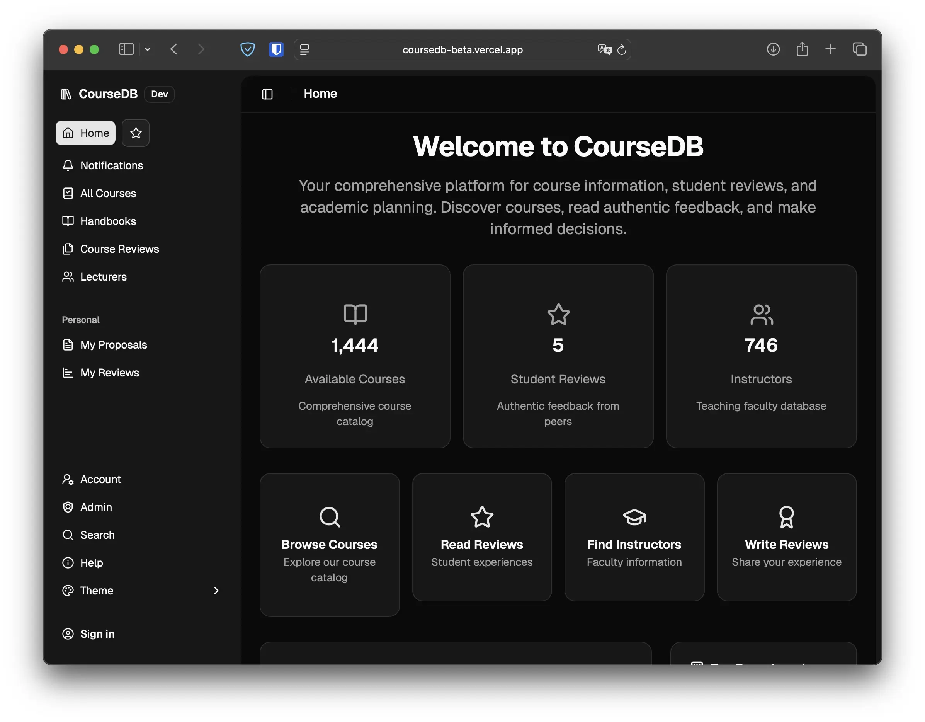Show tab overview
Screen dimensions: 925x722
(860, 49)
